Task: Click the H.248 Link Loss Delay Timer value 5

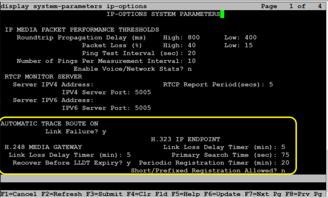Action: point(129,155)
